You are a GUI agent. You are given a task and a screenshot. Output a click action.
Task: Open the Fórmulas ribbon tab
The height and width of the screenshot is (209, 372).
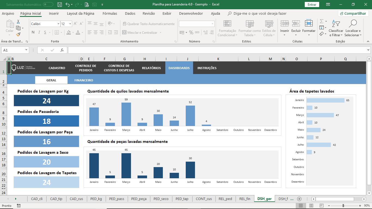pyautogui.click(x=110, y=13)
